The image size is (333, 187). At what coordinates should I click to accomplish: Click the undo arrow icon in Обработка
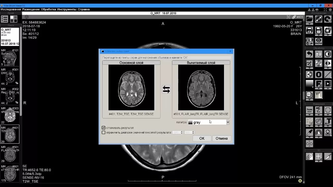309,54
